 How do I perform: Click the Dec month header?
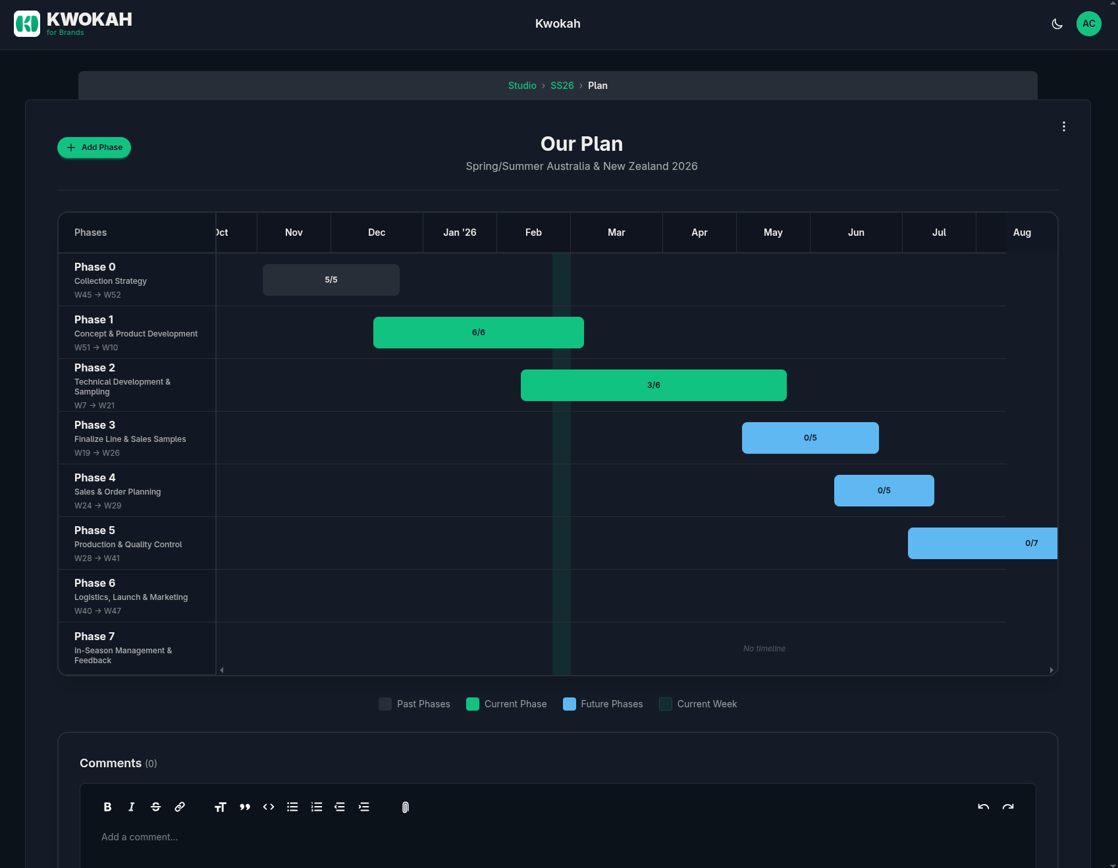coord(377,232)
